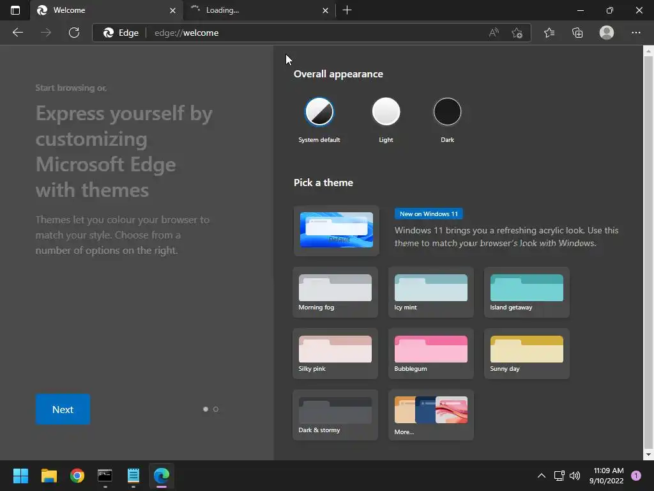Click the Read aloud icon in address bar
Viewport: 654px width, 491px height.
pyautogui.click(x=494, y=33)
